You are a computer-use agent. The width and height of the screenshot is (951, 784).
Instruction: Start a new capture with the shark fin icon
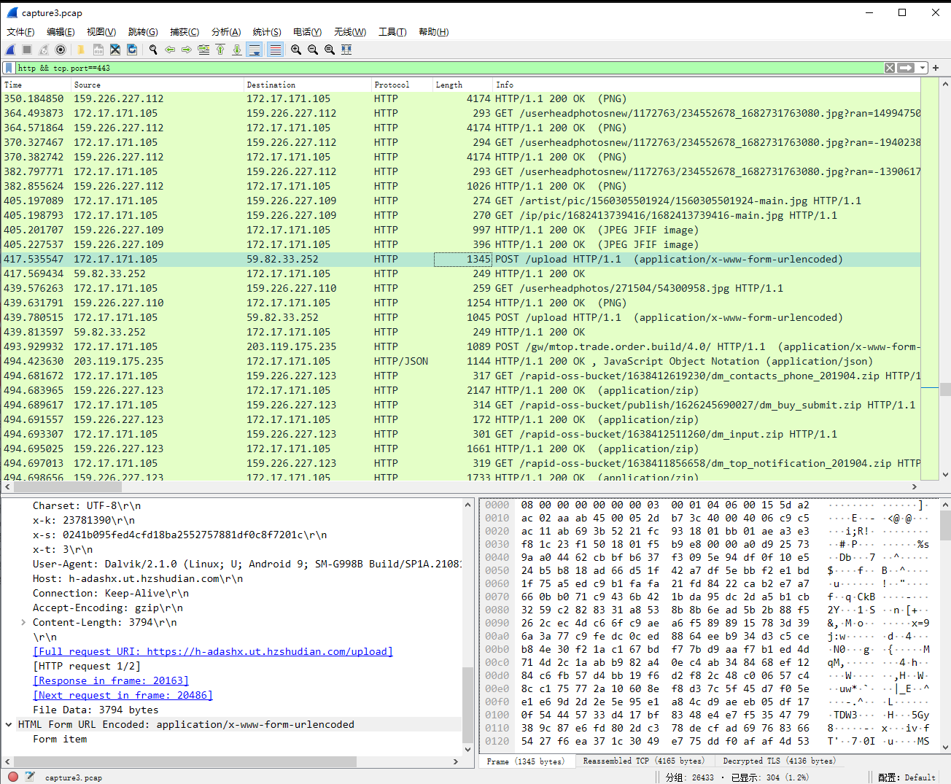10,50
